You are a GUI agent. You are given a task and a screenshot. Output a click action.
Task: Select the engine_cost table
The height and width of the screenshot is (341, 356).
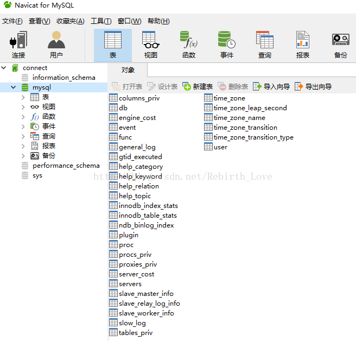132,117
